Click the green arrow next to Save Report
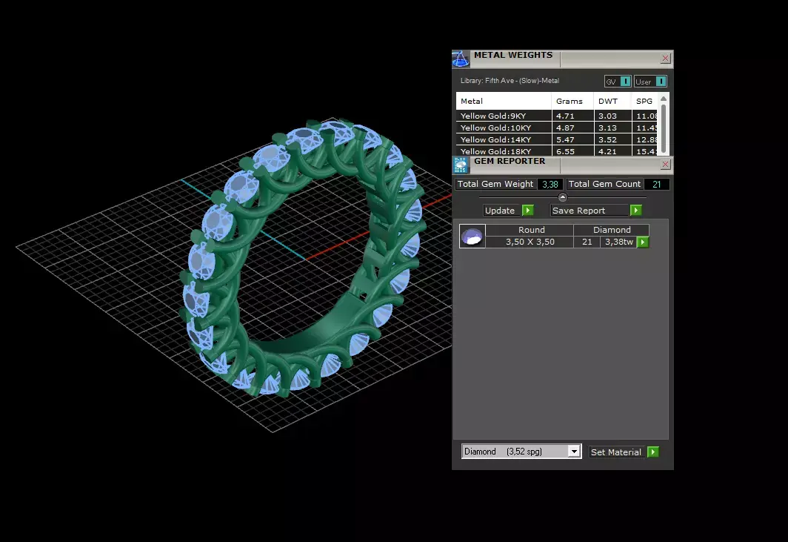The height and width of the screenshot is (542, 788). click(635, 211)
